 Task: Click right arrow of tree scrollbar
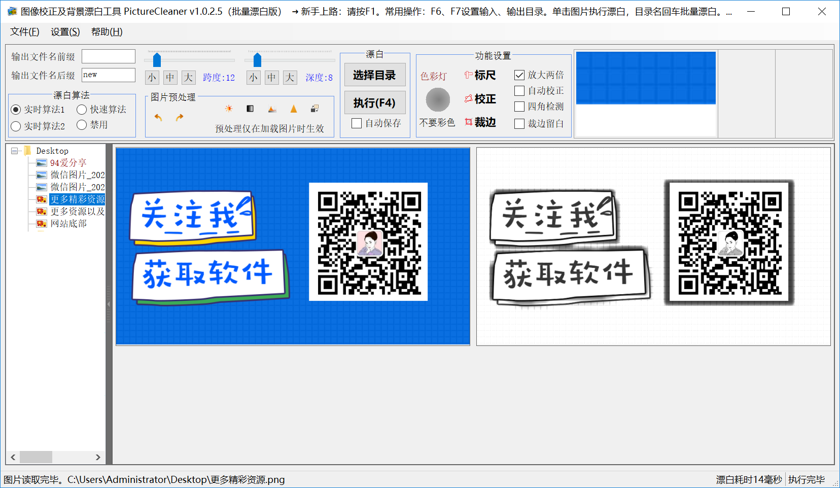(98, 457)
